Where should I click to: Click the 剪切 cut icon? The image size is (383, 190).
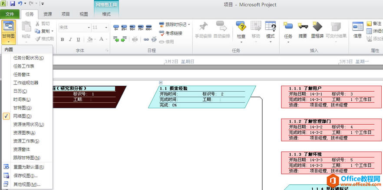coord(37,24)
